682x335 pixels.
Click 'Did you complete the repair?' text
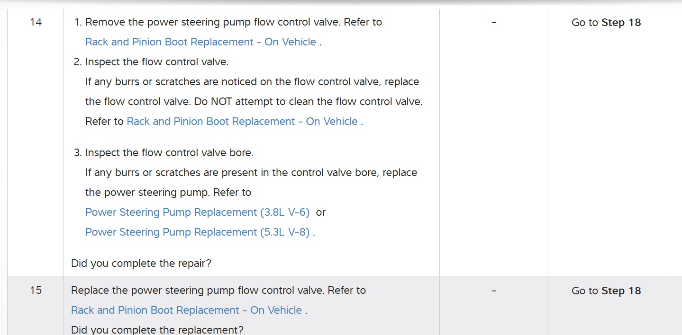[x=141, y=264]
